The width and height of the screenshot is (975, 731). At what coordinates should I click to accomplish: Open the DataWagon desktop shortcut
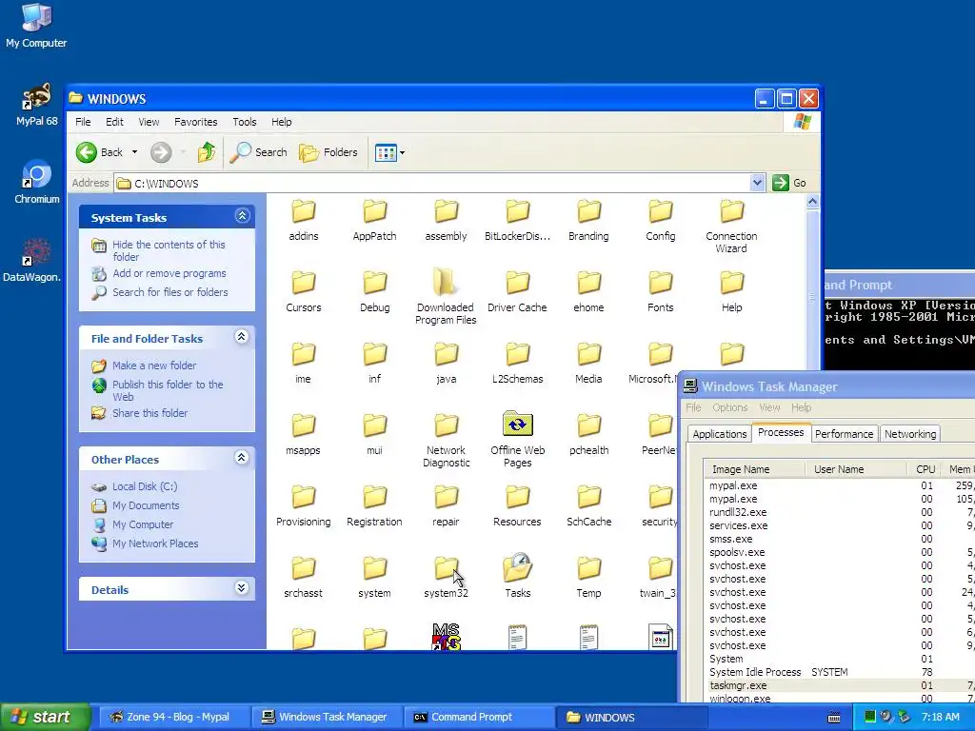point(32,260)
